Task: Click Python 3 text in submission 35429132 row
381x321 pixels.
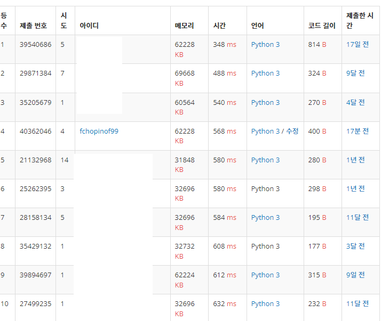Action: click(x=265, y=246)
